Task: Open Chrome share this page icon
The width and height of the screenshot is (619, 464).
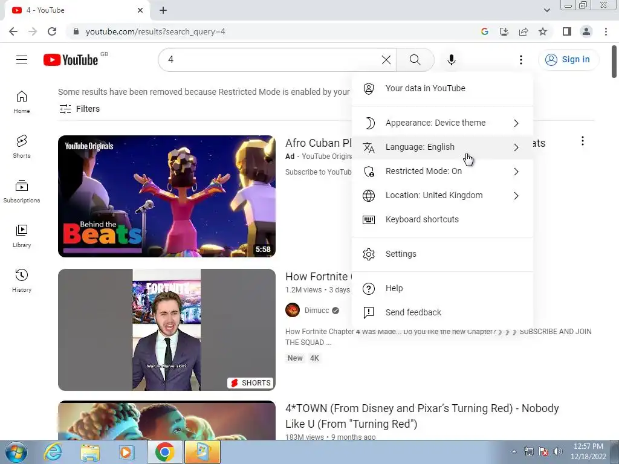Action: [523, 31]
